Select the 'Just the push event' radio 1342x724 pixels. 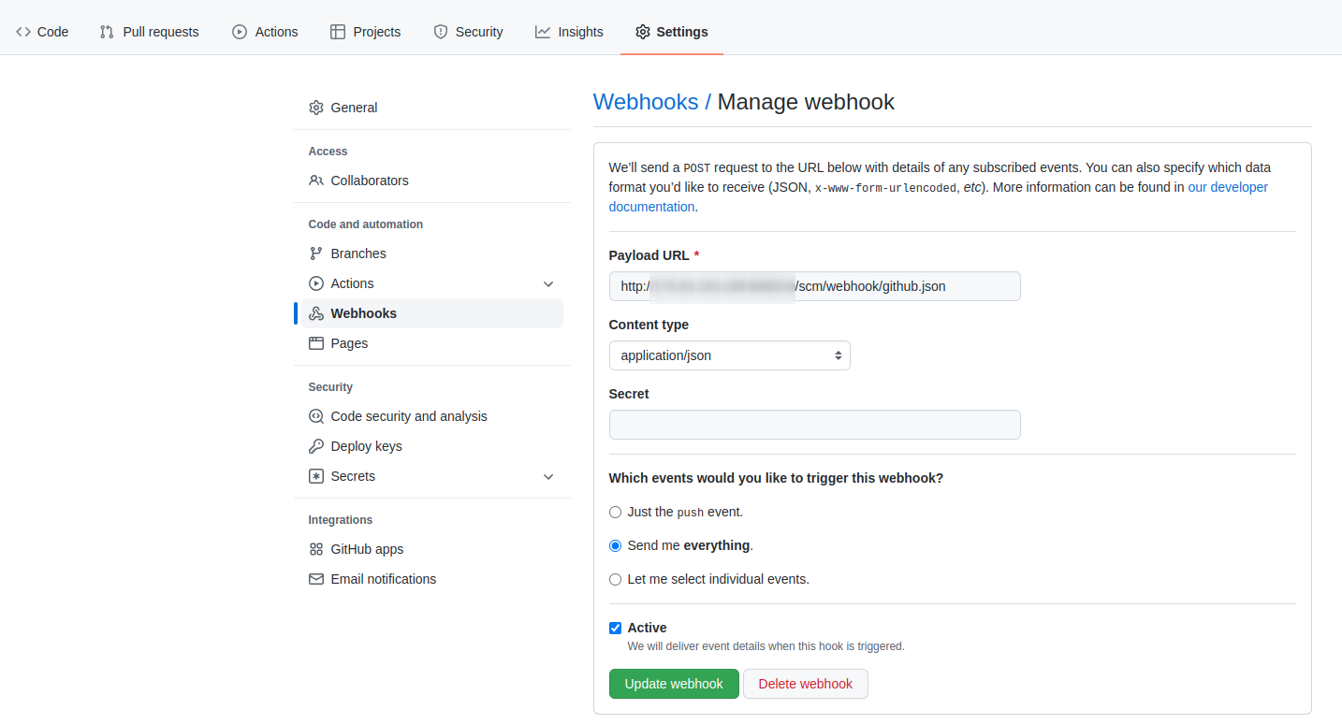[x=615, y=512]
